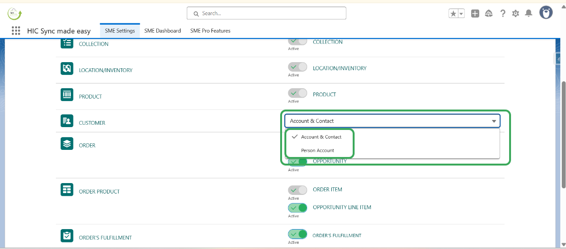Image resolution: width=566 pixels, height=249 pixels.
Task: Open the user profile avatar
Action: pos(547,13)
